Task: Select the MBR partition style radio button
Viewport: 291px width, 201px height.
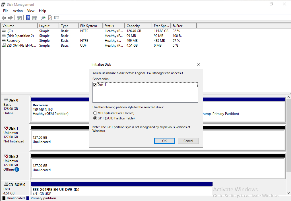Action: point(95,113)
